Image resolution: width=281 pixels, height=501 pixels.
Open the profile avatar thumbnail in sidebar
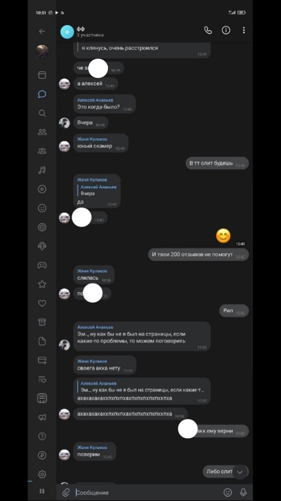click(x=42, y=51)
